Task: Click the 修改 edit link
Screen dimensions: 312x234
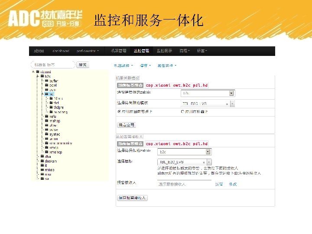Action: point(233,184)
